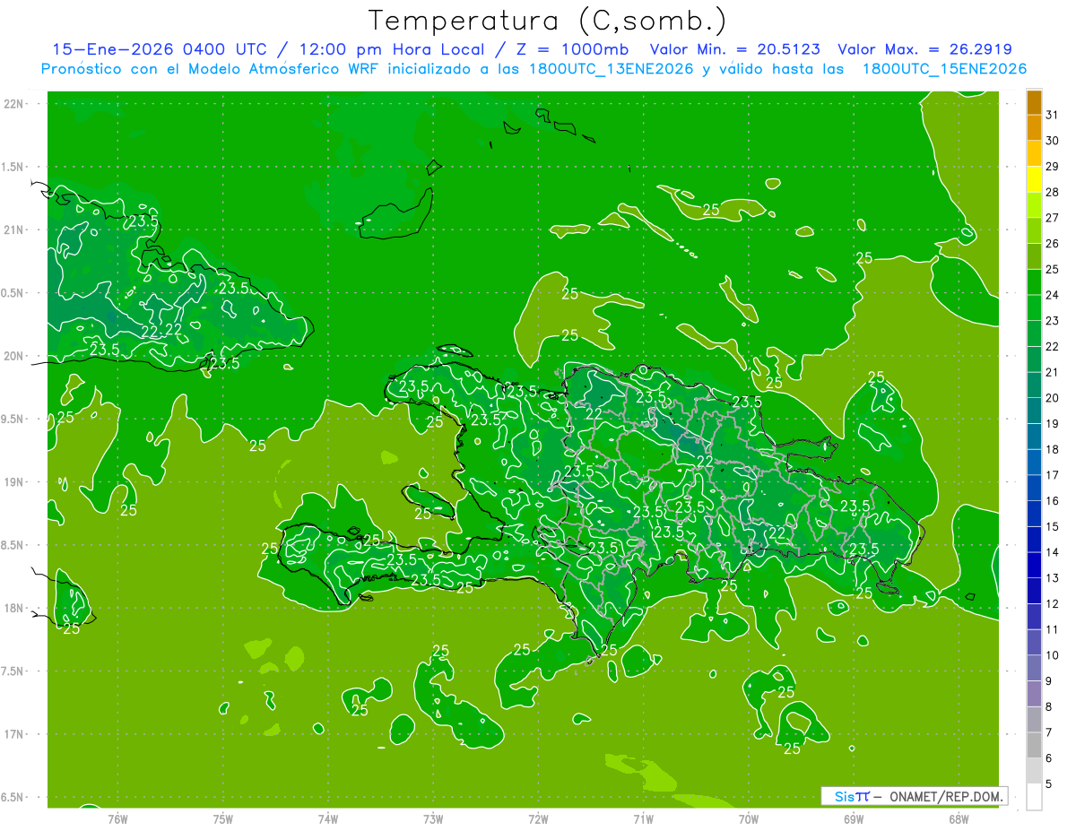Screen dimensions: 1076x831
Task: Click the legend value "16"
Action: (1052, 501)
